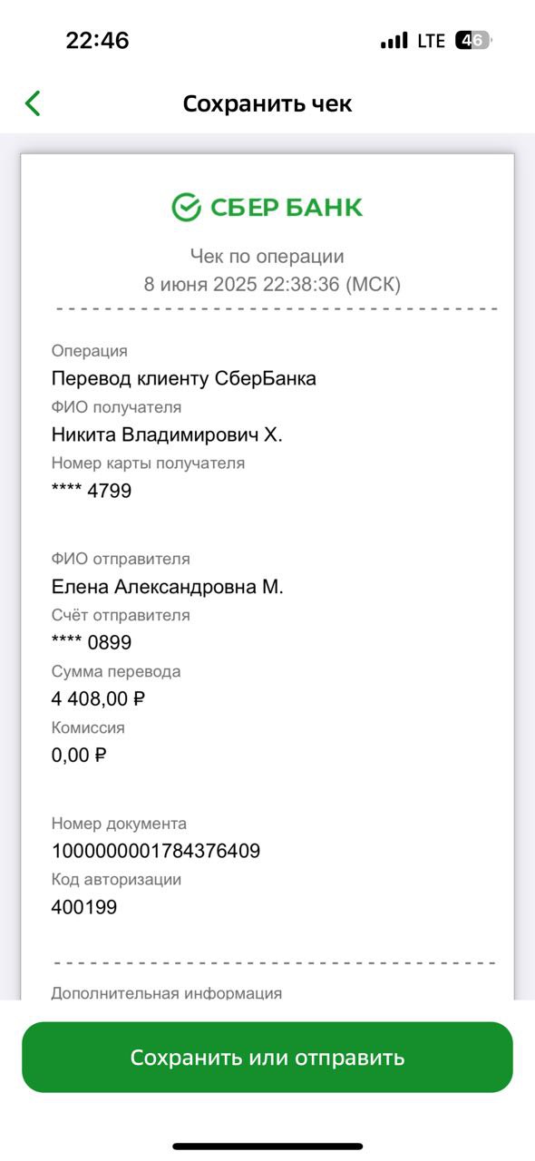Tap the cellular signal bars icon
Image resolution: width=535 pixels, height=1161 pixels.
click(394, 41)
